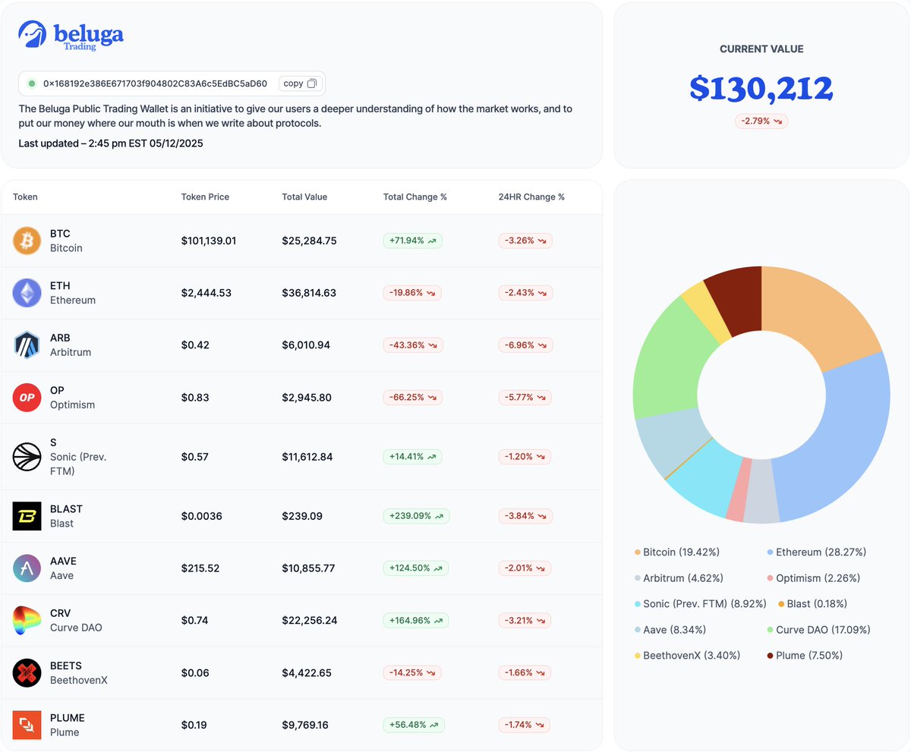Click the ETH total value $36,814.63
The height and width of the screenshot is (752, 911).
[309, 293]
